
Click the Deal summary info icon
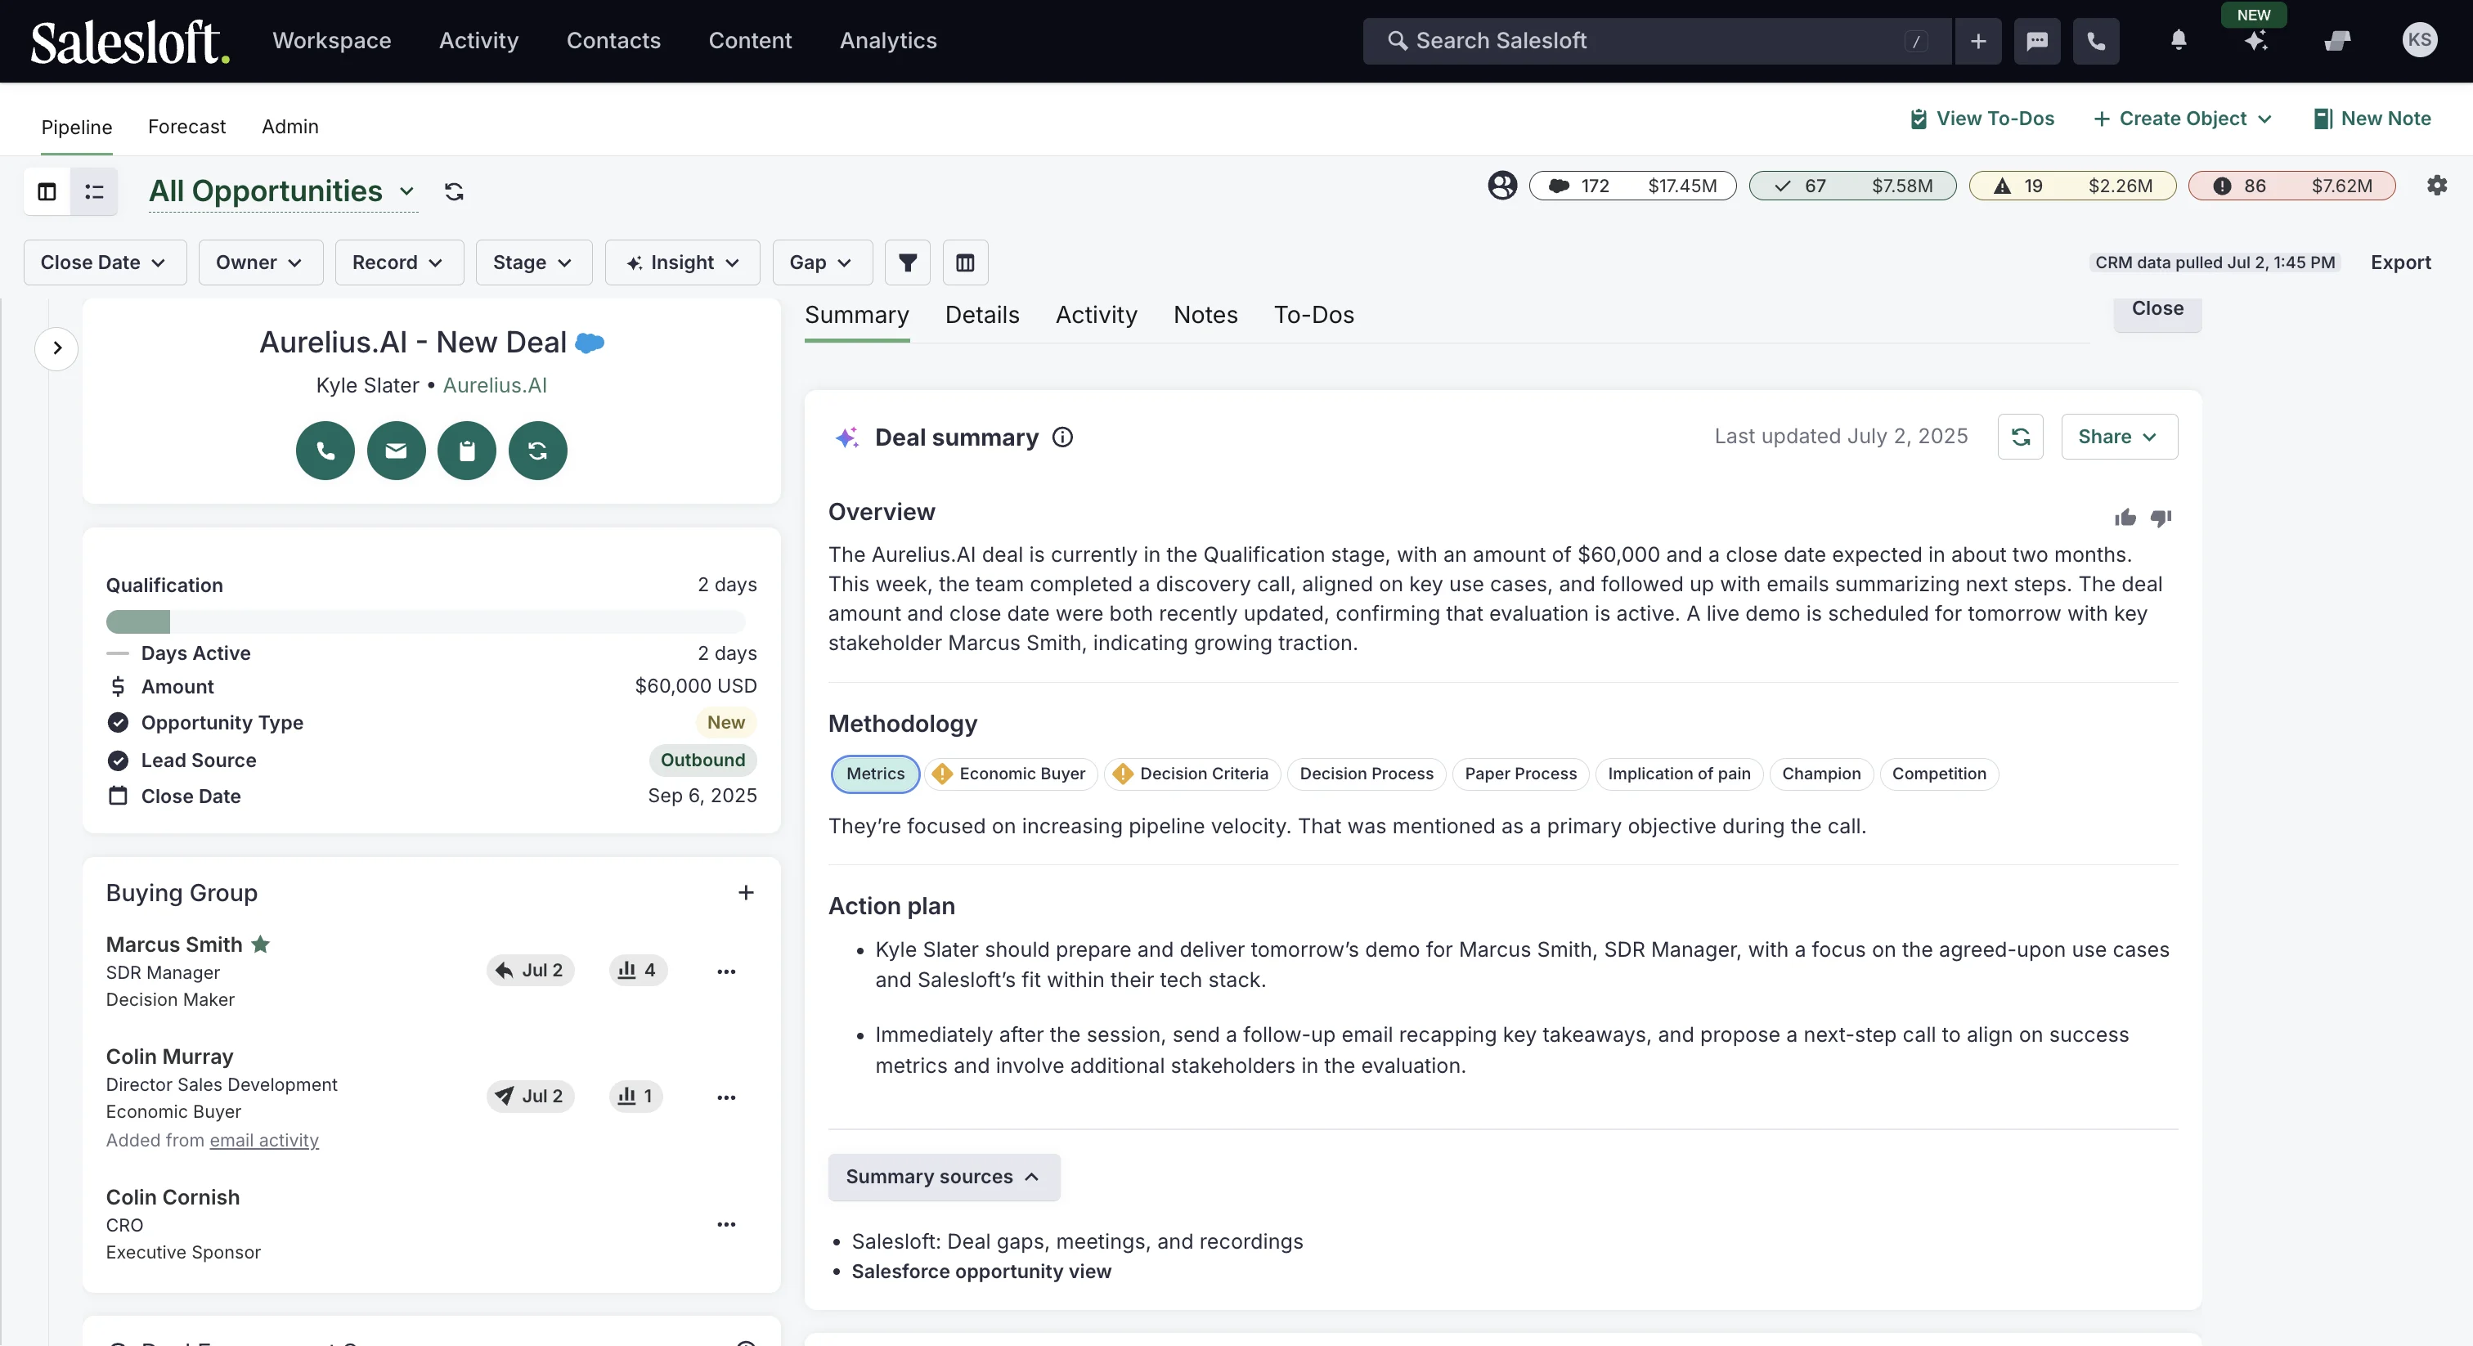tap(1061, 437)
